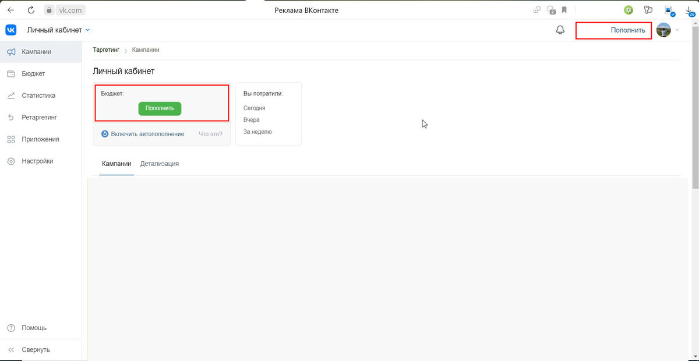This screenshot has width=699, height=361.
Task: Reload the page with the refresh icon
Action: pyautogui.click(x=31, y=10)
